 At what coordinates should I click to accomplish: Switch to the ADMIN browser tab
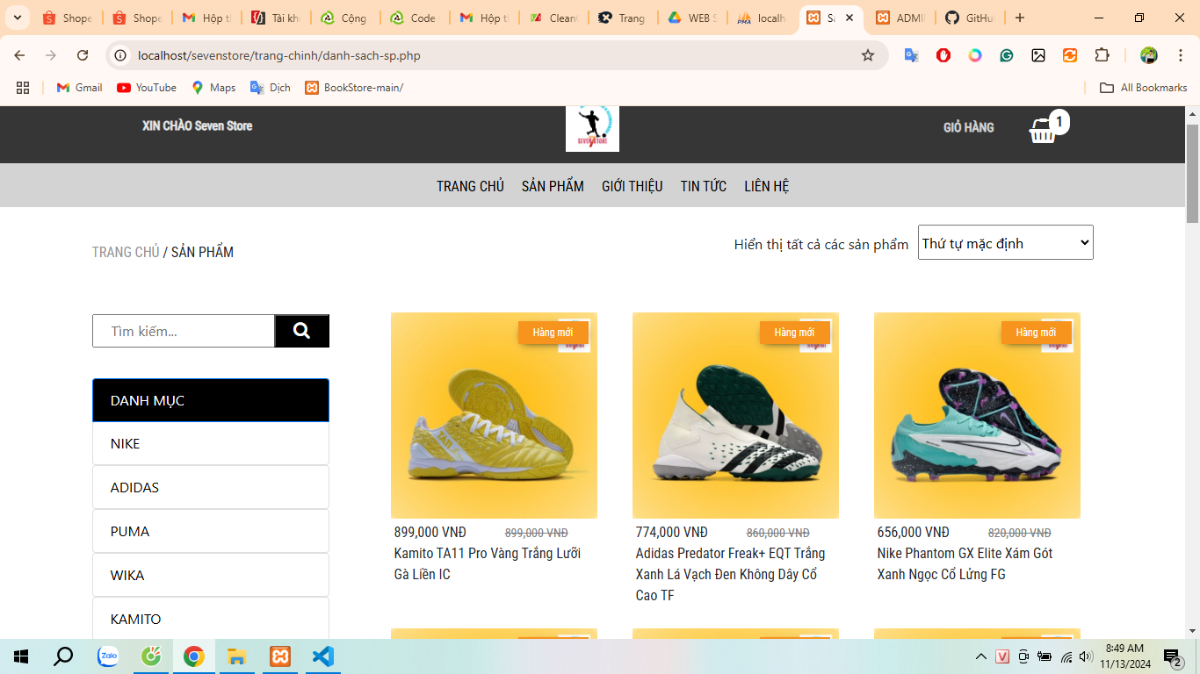pos(900,18)
